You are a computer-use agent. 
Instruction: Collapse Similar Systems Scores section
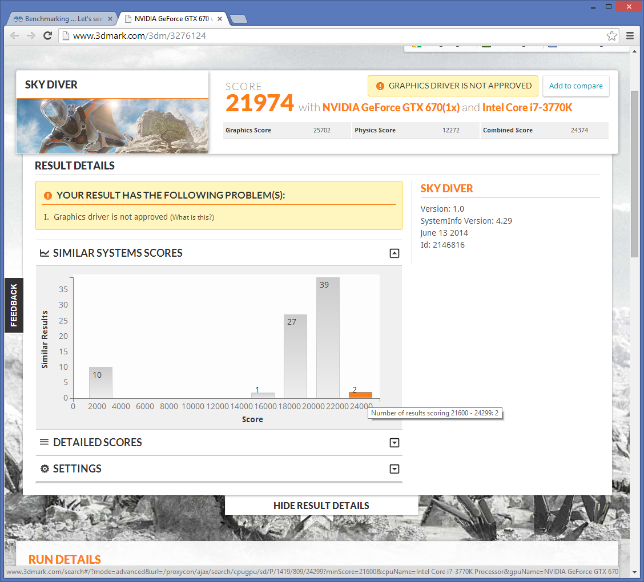click(395, 253)
